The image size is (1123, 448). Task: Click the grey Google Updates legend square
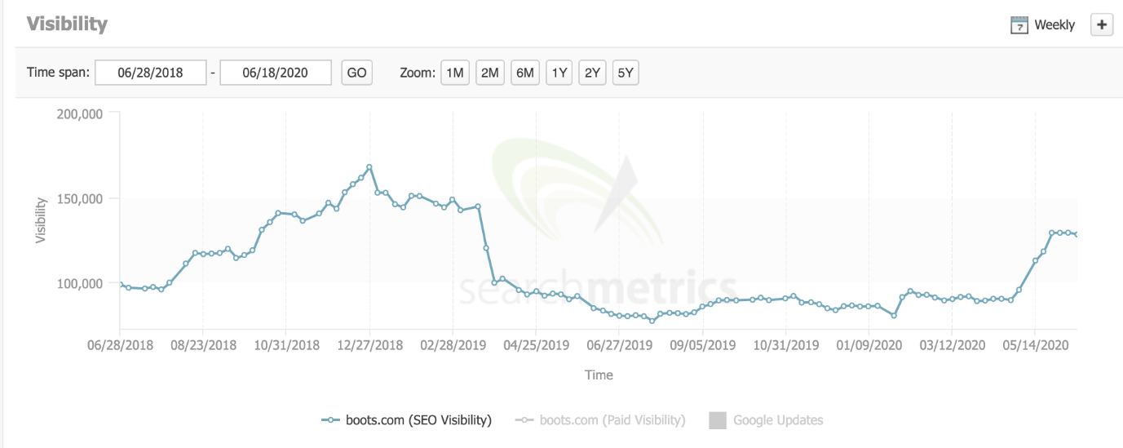[717, 420]
